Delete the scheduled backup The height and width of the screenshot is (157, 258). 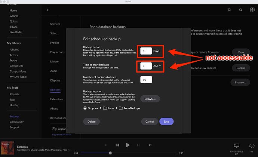pos(92,121)
